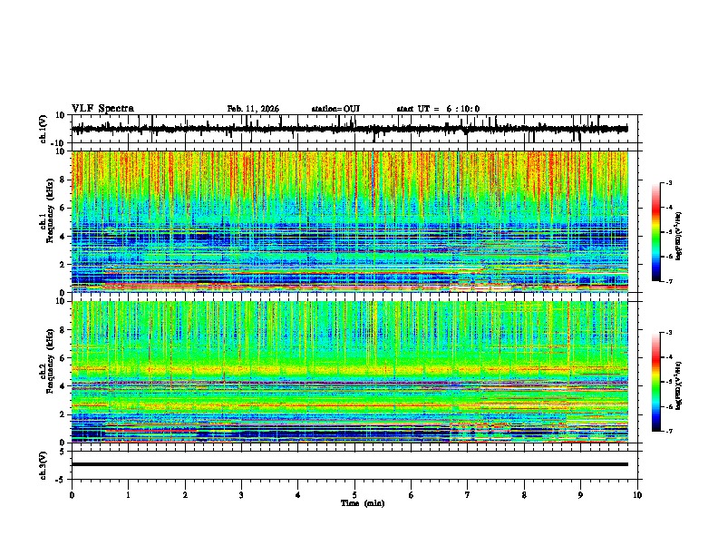Click the "Time (min)" axis title
Screen dimensions: 718x555
[363, 503]
